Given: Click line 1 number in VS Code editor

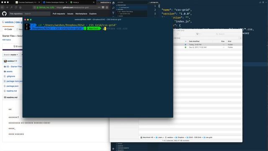Looking at the screenshot, I should tap(155, 6).
